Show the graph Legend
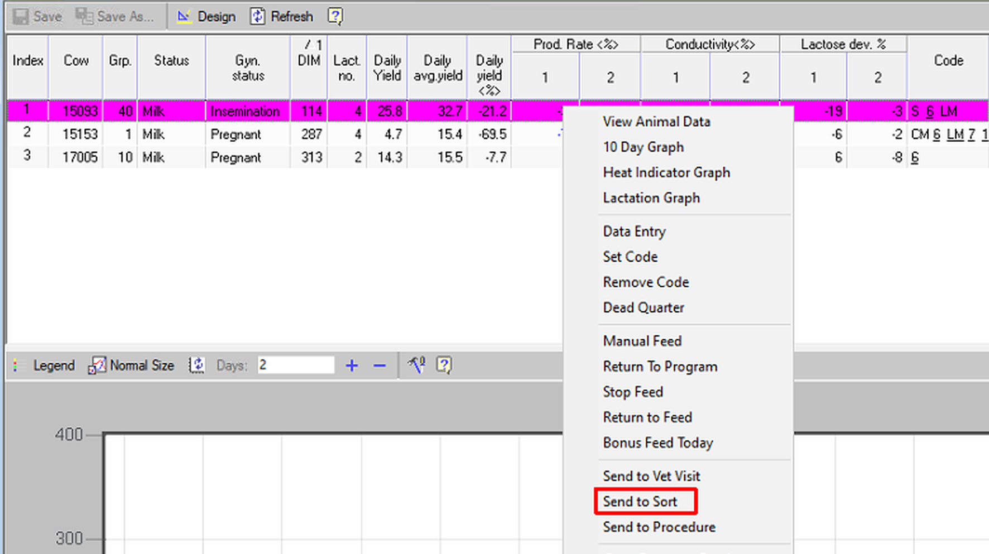Image resolution: width=989 pixels, height=554 pixels. [54, 365]
